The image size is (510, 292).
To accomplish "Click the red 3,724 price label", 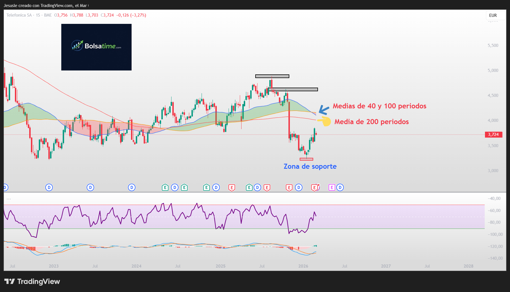I will [x=494, y=134].
